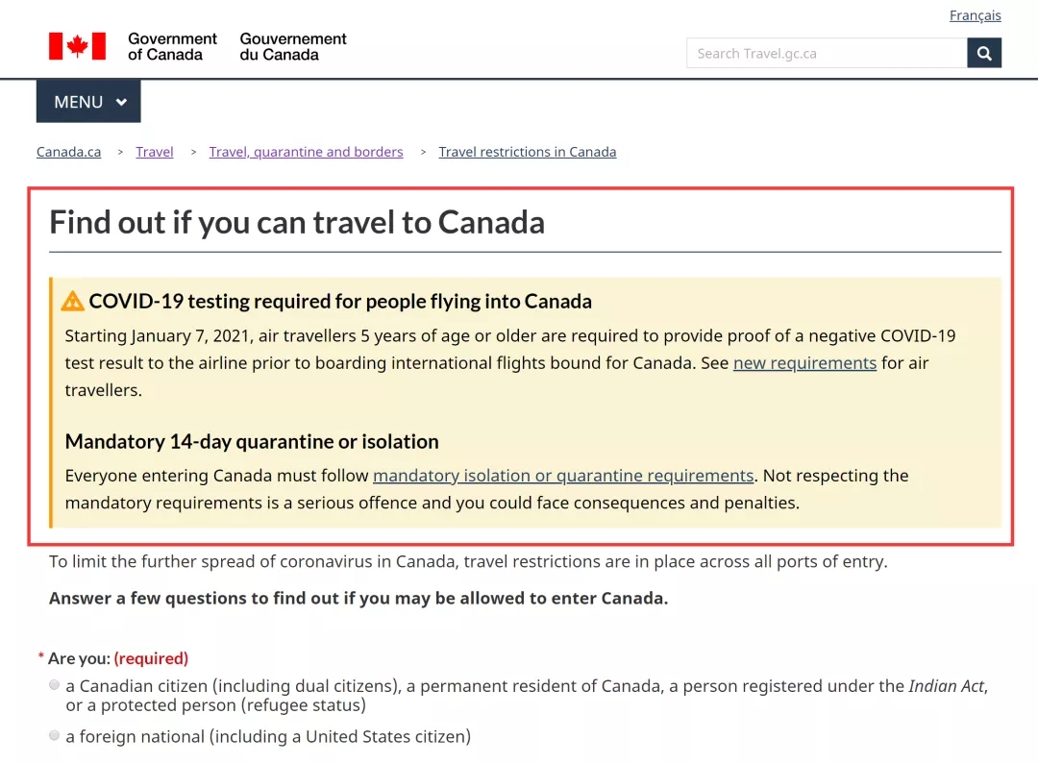Image resolution: width=1038 pixels, height=763 pixels.
Task: Click the Search Travel.gc.ca input field
Action: pos(827,54)
